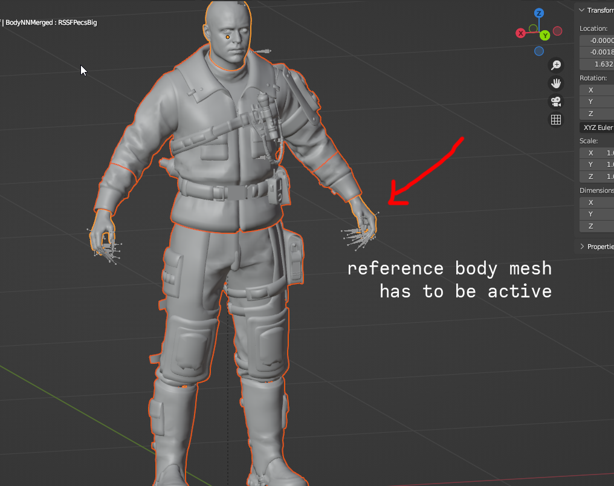This screenshot has width=614, height=486.
Task: Click the green Y axis gizmo
Action: 545,36
